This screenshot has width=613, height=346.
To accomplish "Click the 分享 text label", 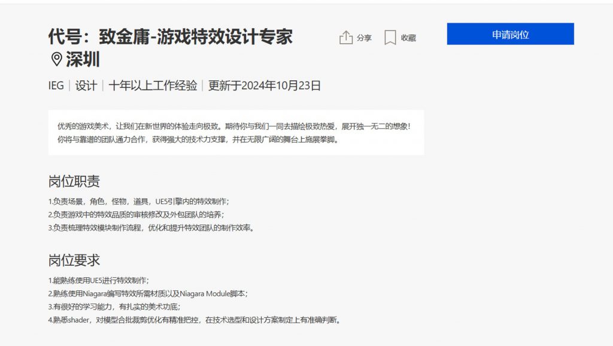I will coord(364,38).
